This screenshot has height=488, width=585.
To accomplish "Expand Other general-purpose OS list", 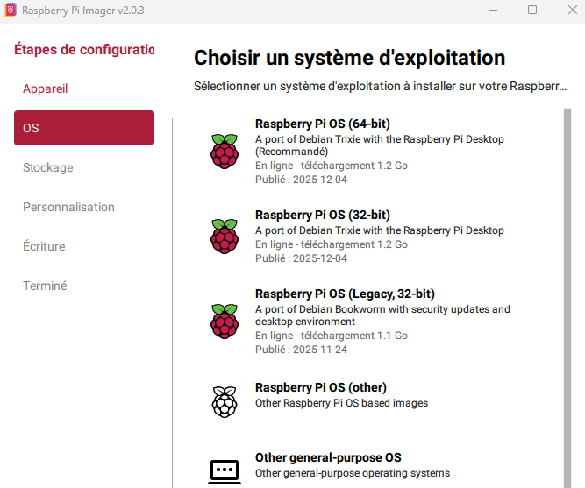I will pyautogui.click(x=328, y=457).
